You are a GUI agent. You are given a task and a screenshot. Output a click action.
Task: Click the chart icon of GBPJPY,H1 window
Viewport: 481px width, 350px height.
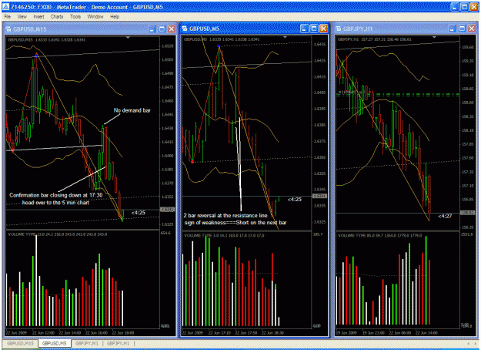tap(339, 29)
